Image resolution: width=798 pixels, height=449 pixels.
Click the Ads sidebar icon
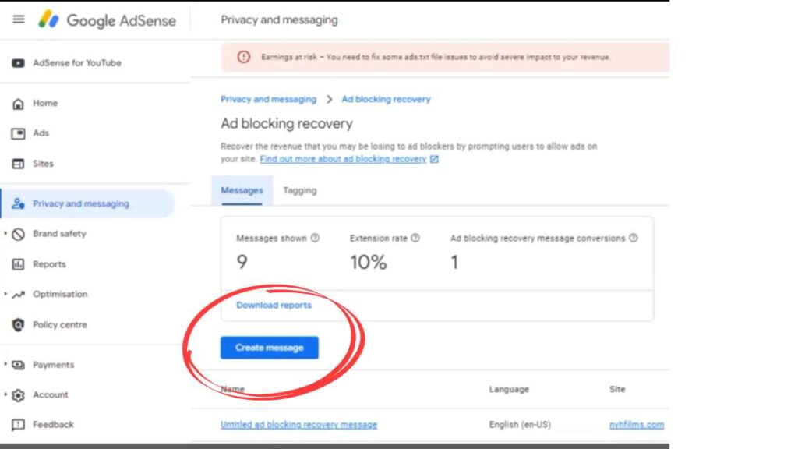coord(19,133)
